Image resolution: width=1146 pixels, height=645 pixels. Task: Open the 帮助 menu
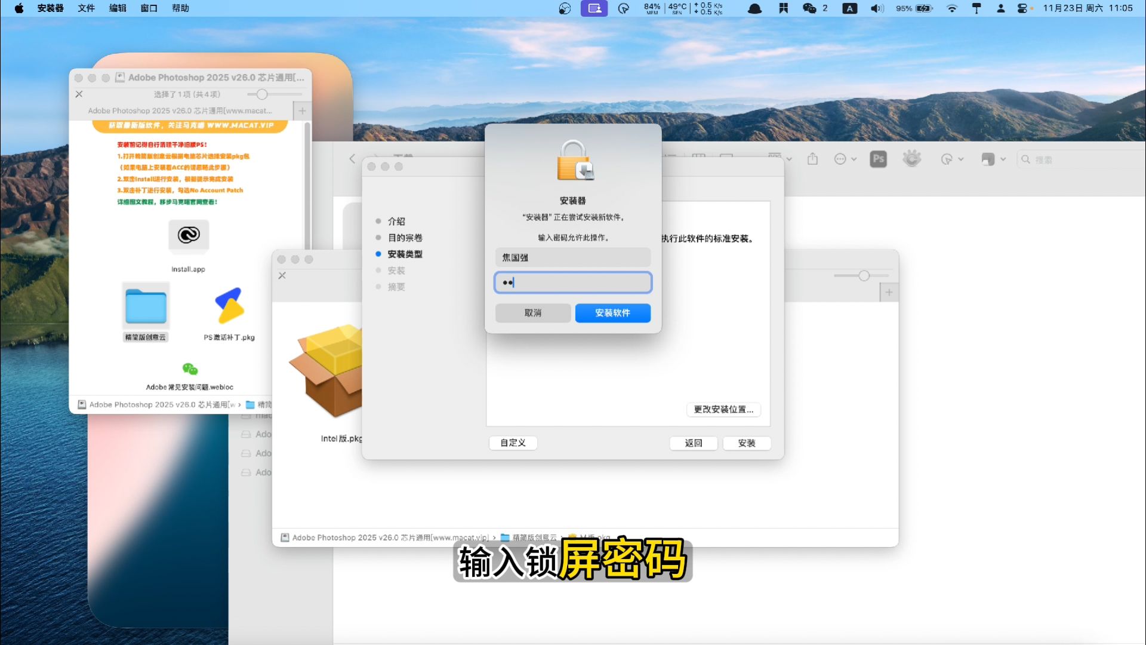[x=180, y=8]
